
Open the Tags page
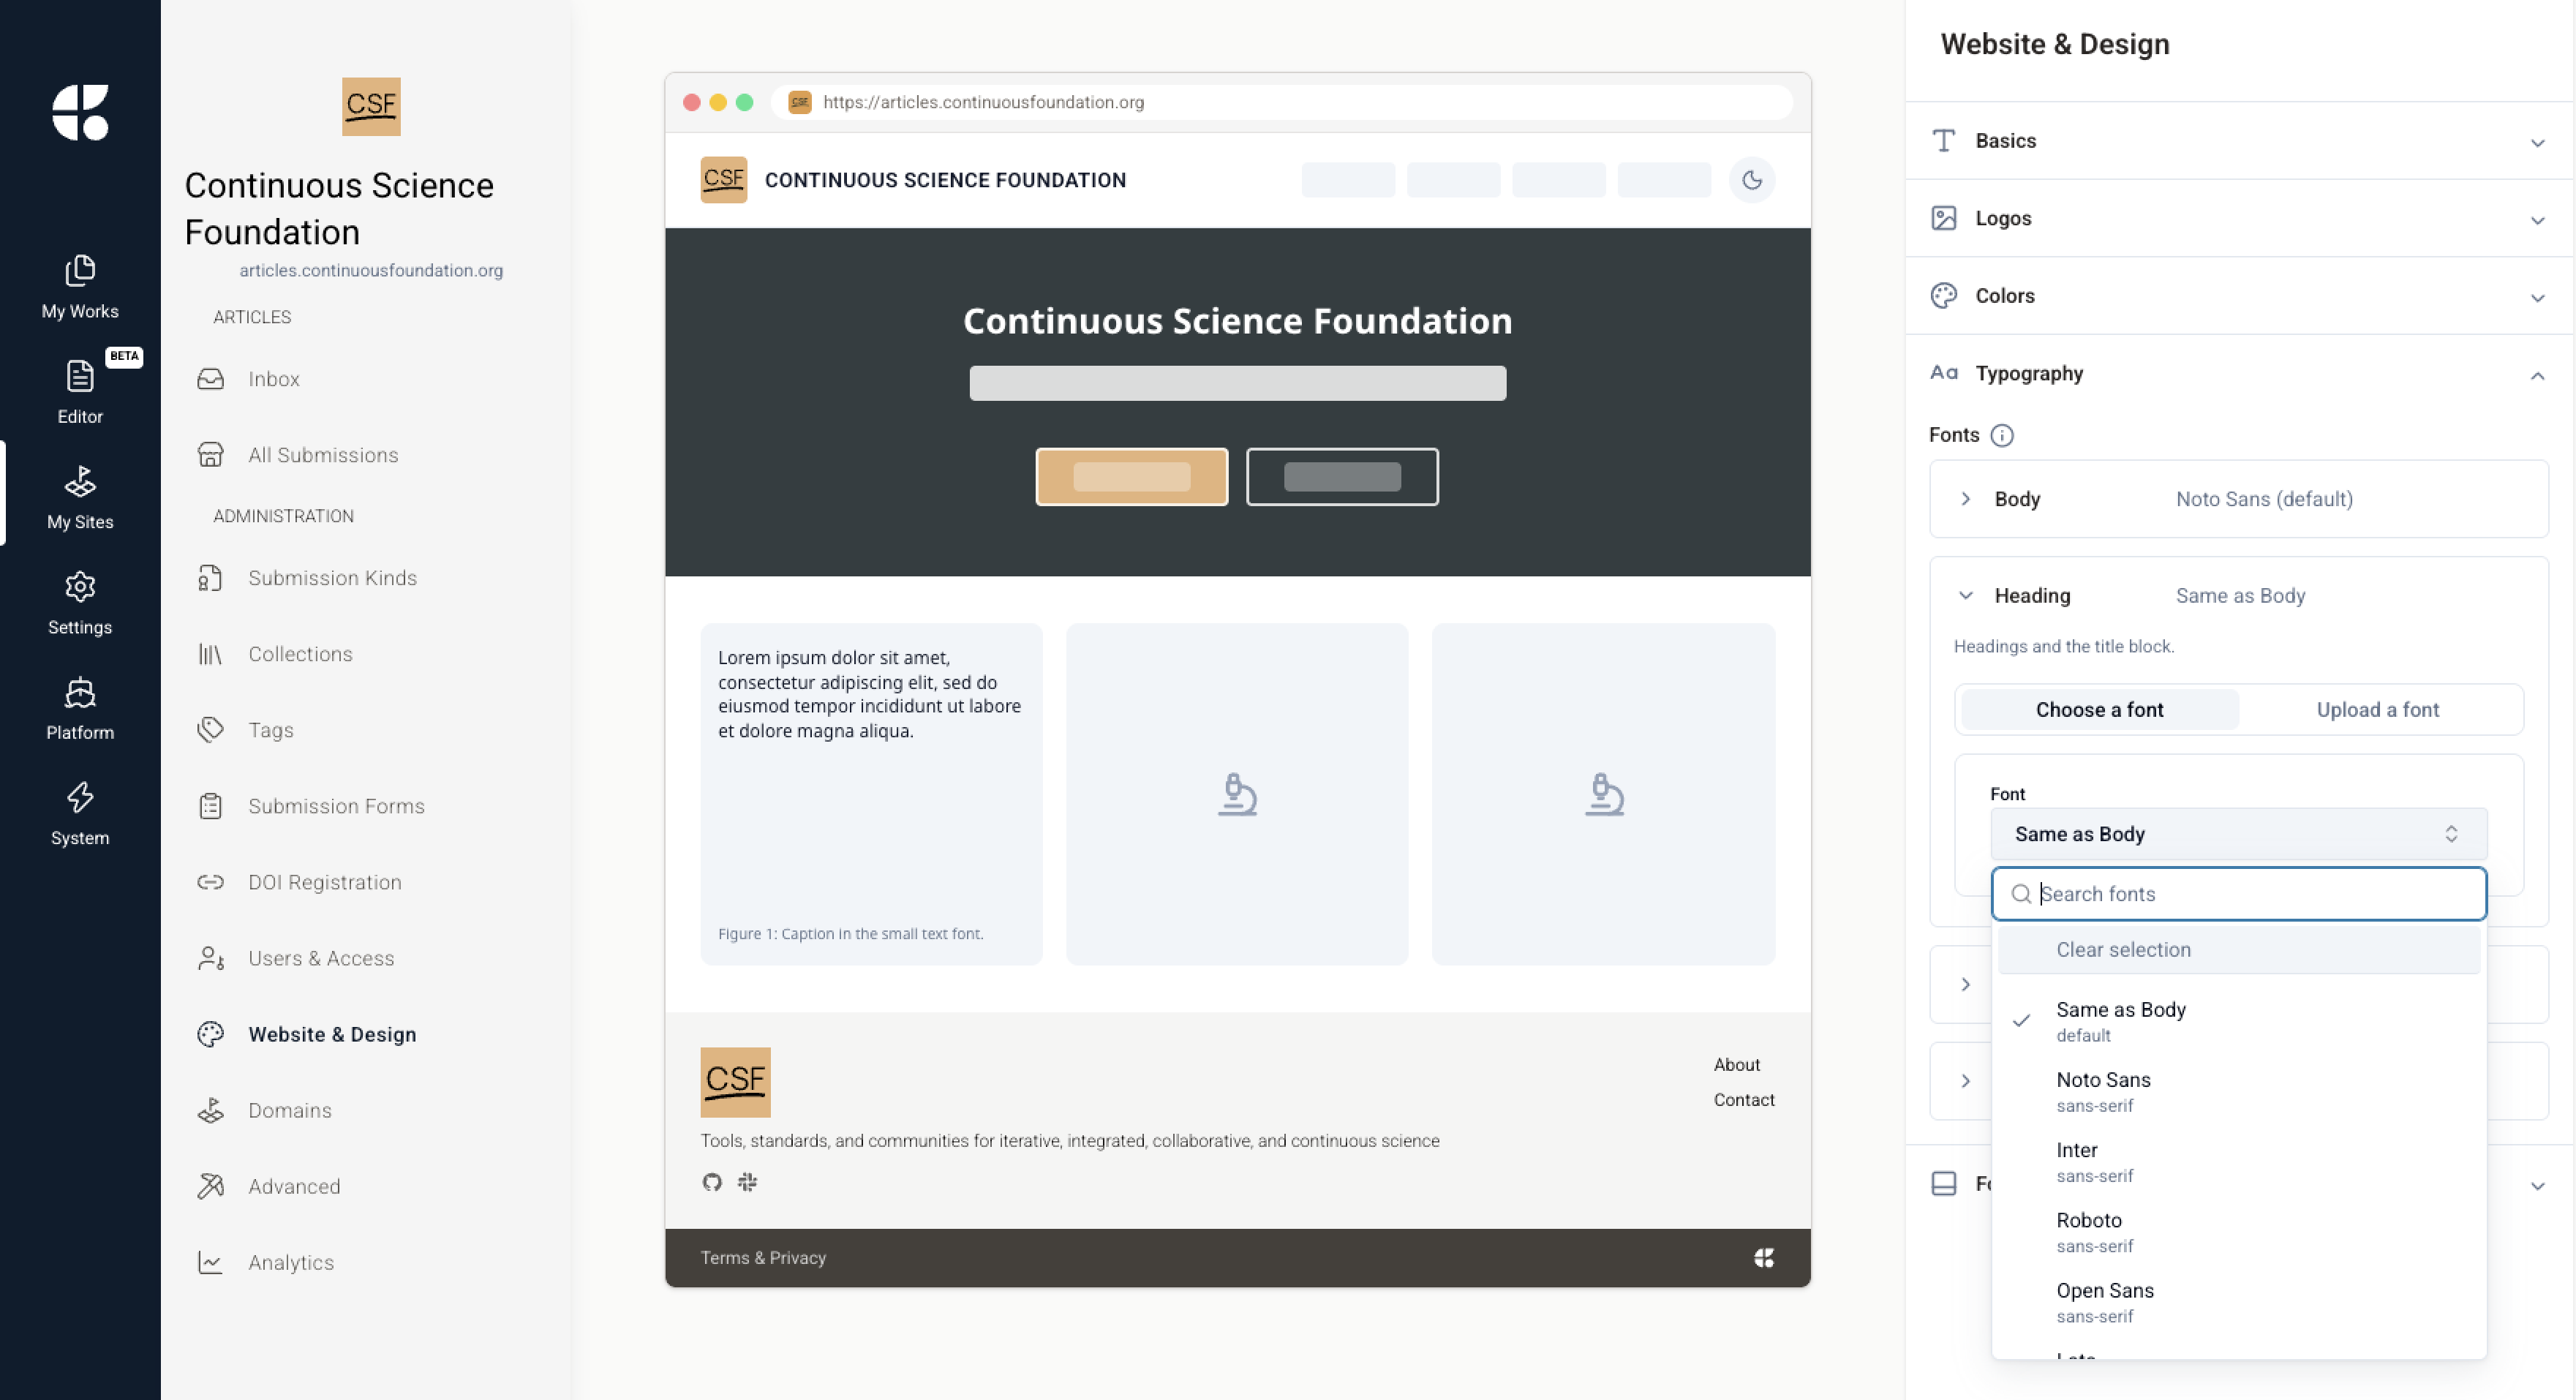366,730
